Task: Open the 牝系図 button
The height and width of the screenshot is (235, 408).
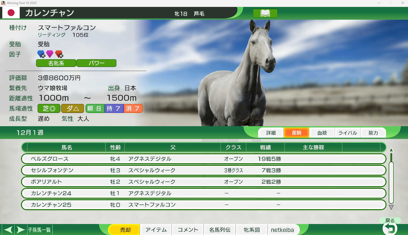Action: [x=252, y=230]
